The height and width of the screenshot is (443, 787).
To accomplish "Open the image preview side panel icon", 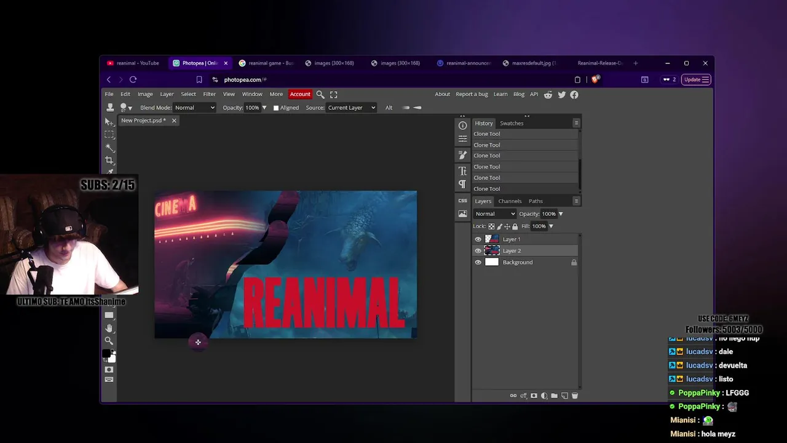I will click(x=462, y=214).
